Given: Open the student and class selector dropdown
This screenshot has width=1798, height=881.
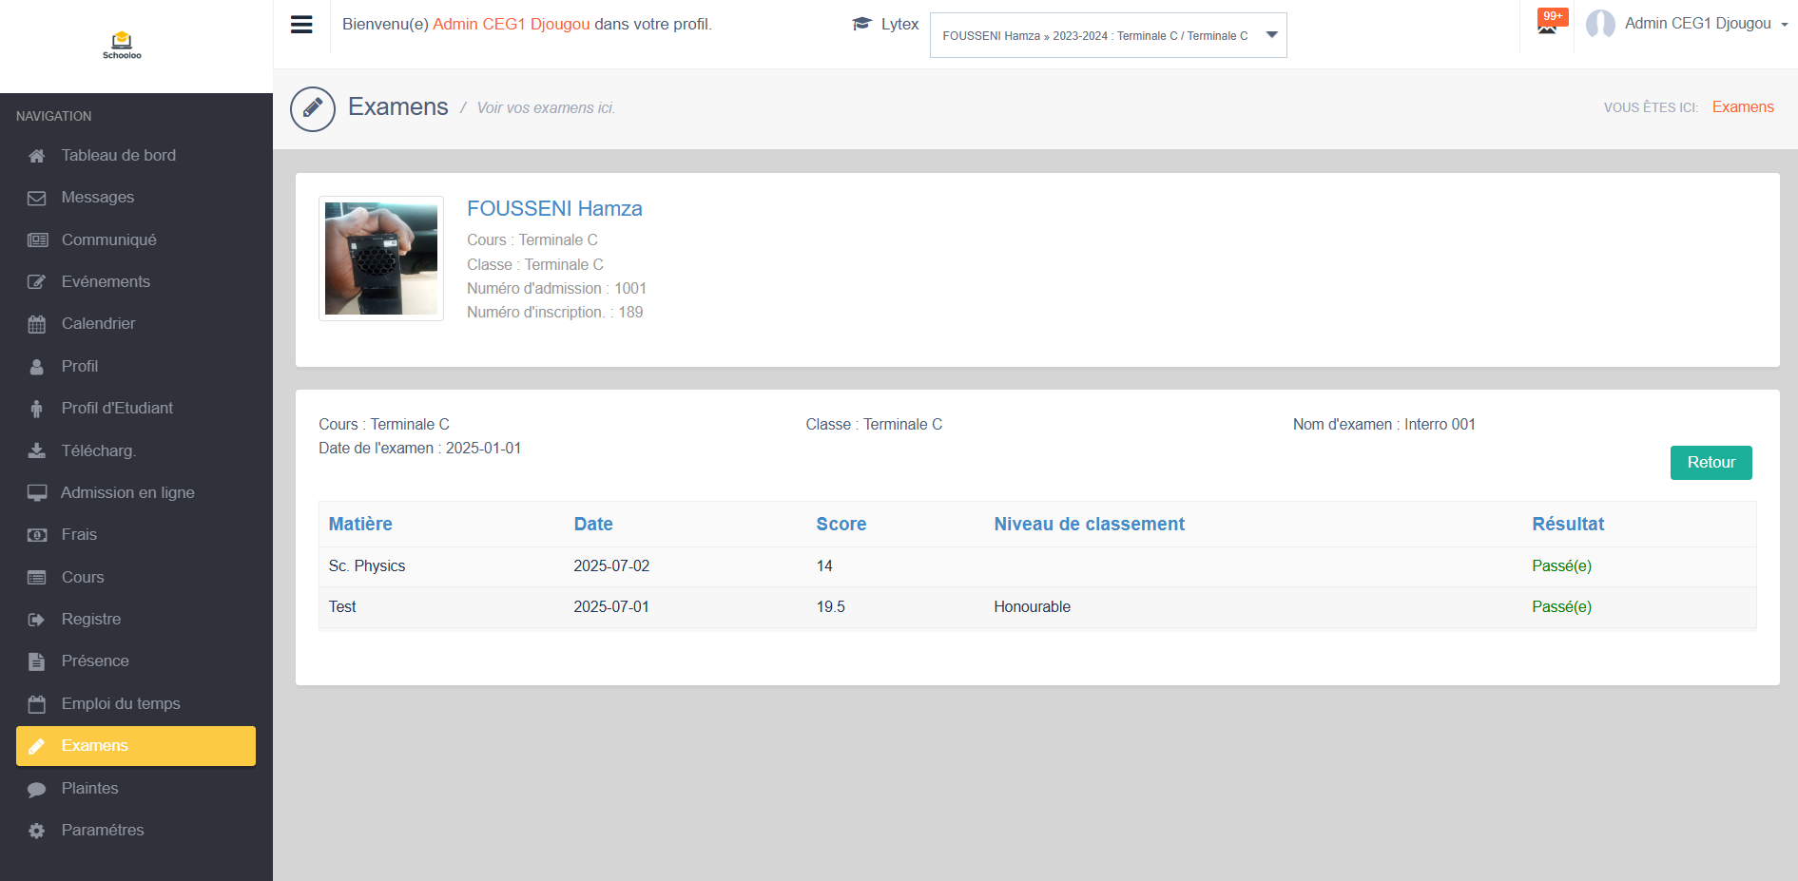Looking at the screenshot, I should click(x=1108, y=35).
